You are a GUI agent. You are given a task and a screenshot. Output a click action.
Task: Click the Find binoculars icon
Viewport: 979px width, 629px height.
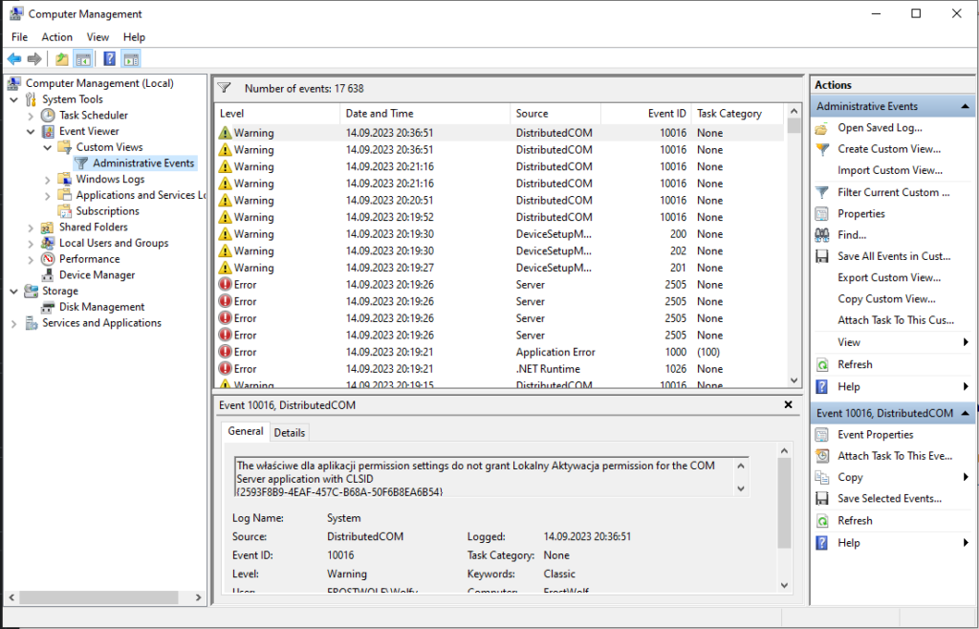822,235
